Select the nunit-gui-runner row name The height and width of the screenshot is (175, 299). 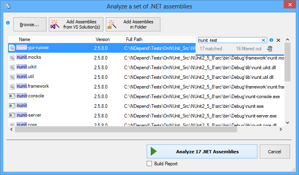33,47
